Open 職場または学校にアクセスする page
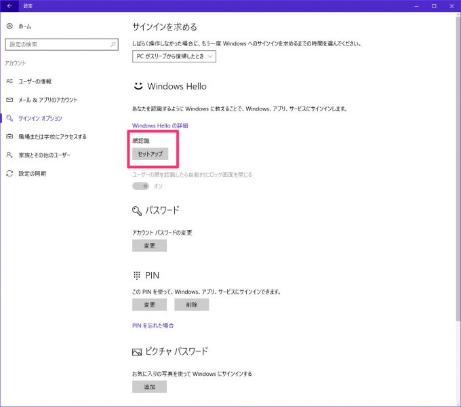Viewport: 461px width, 407px height. coord(52,136)
